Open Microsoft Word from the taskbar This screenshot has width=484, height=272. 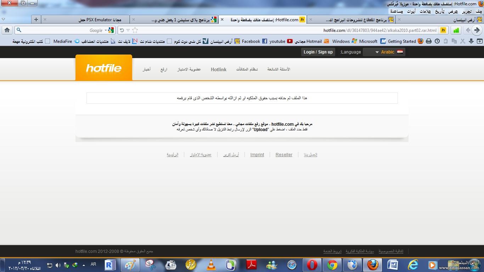point(393,265)
